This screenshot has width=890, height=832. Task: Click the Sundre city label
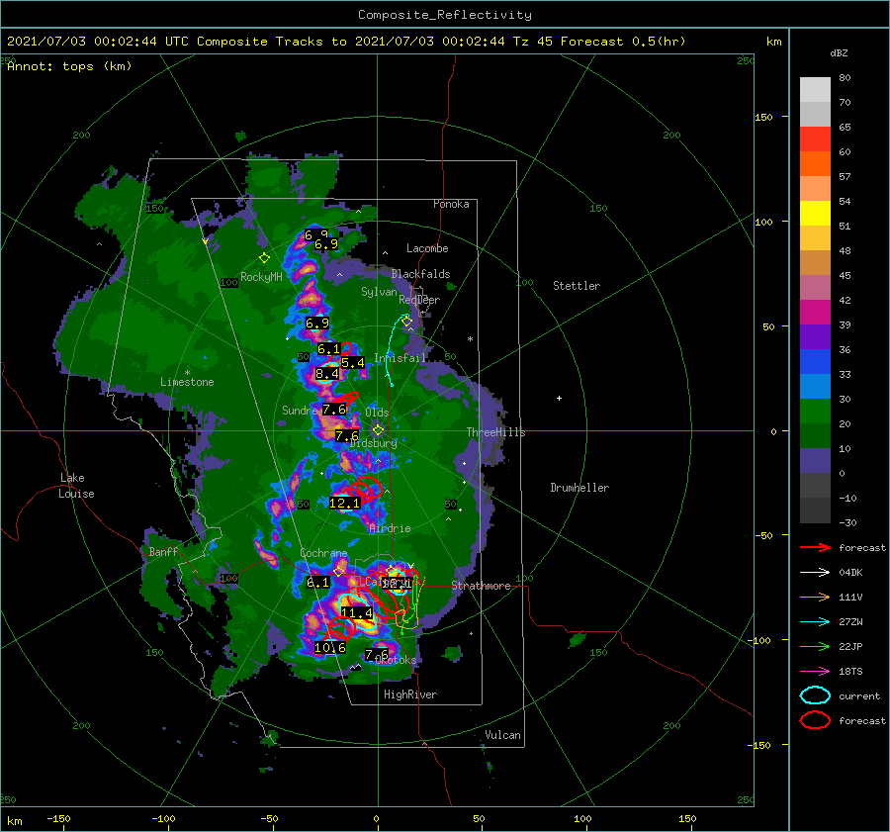(301, 411)
